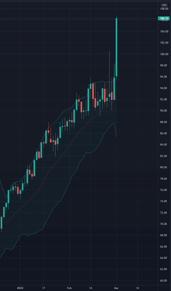The width and height of the screenshot is (171, 291).
Task: Click the 17 date label after 2022
Action: click(43, 288)
